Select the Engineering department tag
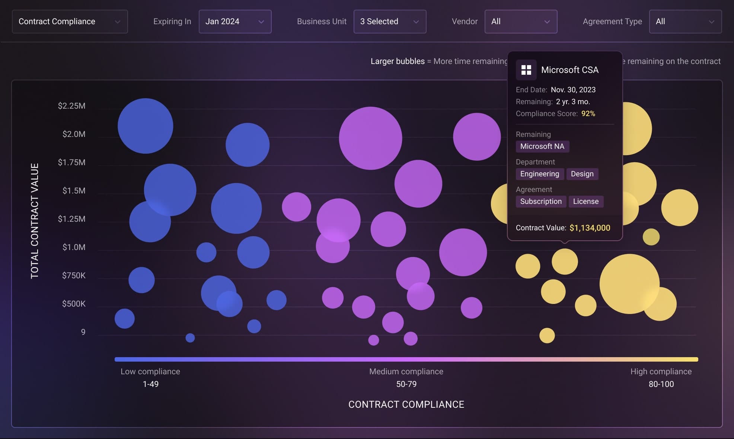Screen dimensions: 734x439 (539, 174)
